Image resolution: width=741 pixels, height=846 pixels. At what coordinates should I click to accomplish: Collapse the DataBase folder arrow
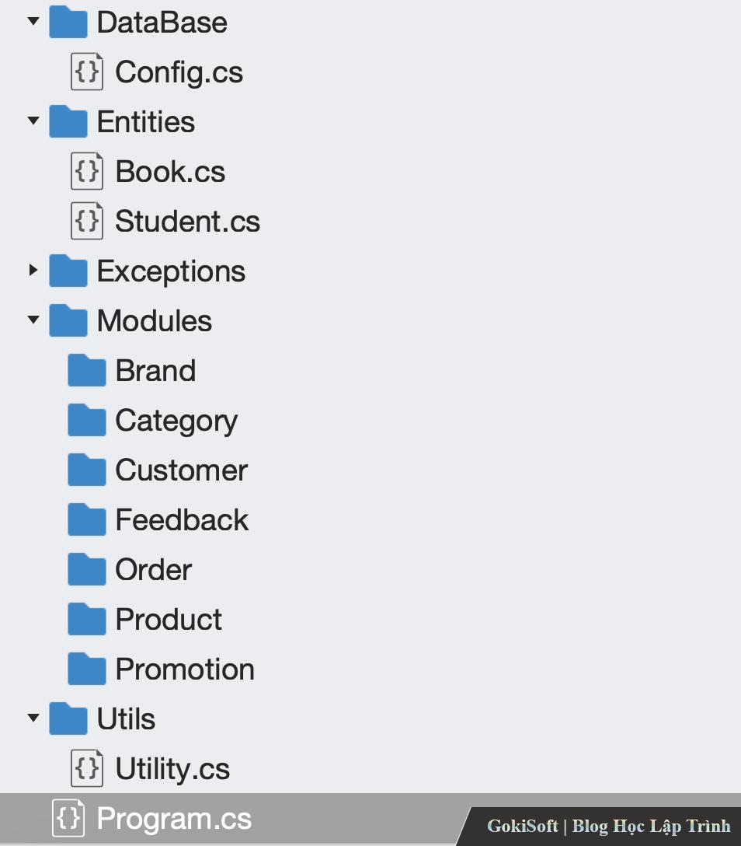33,21
